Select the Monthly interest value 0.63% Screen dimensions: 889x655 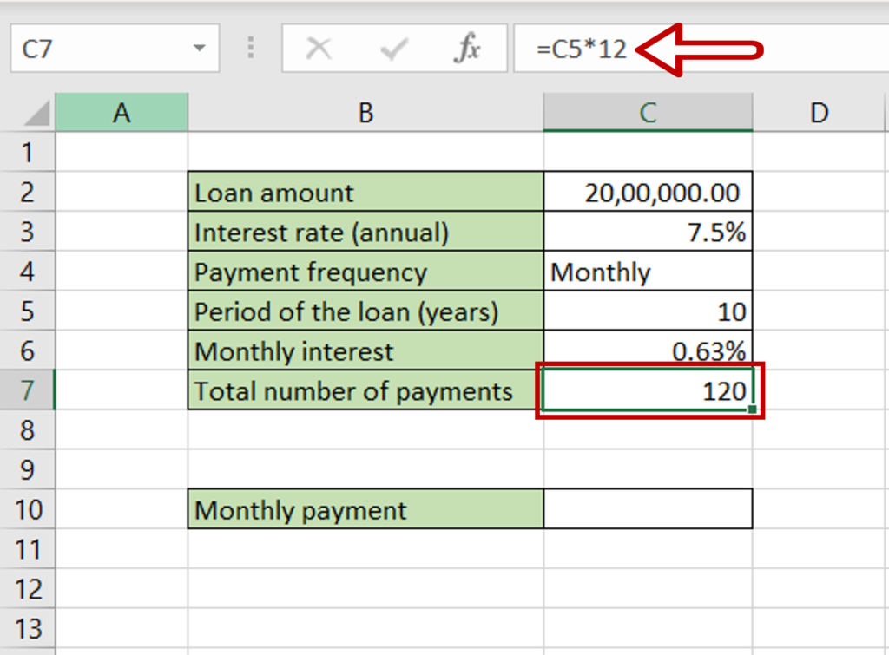coord(647,351)
